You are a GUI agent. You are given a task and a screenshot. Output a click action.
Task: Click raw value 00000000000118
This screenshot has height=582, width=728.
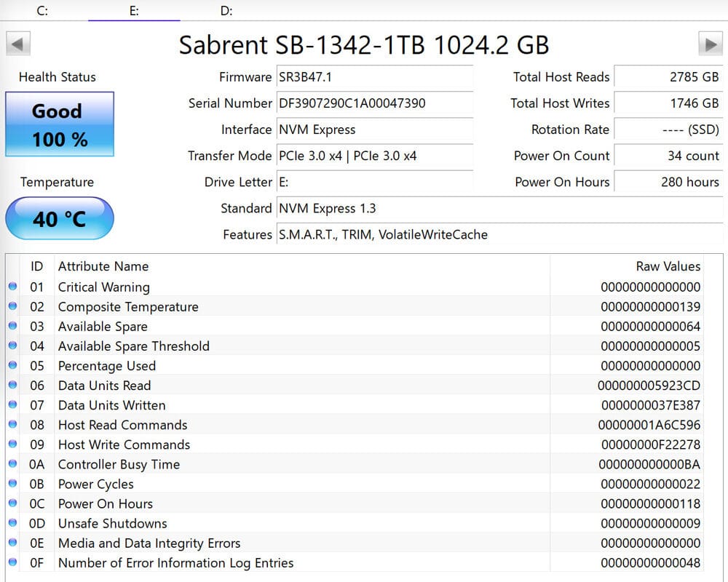click(x=650, y=504)
